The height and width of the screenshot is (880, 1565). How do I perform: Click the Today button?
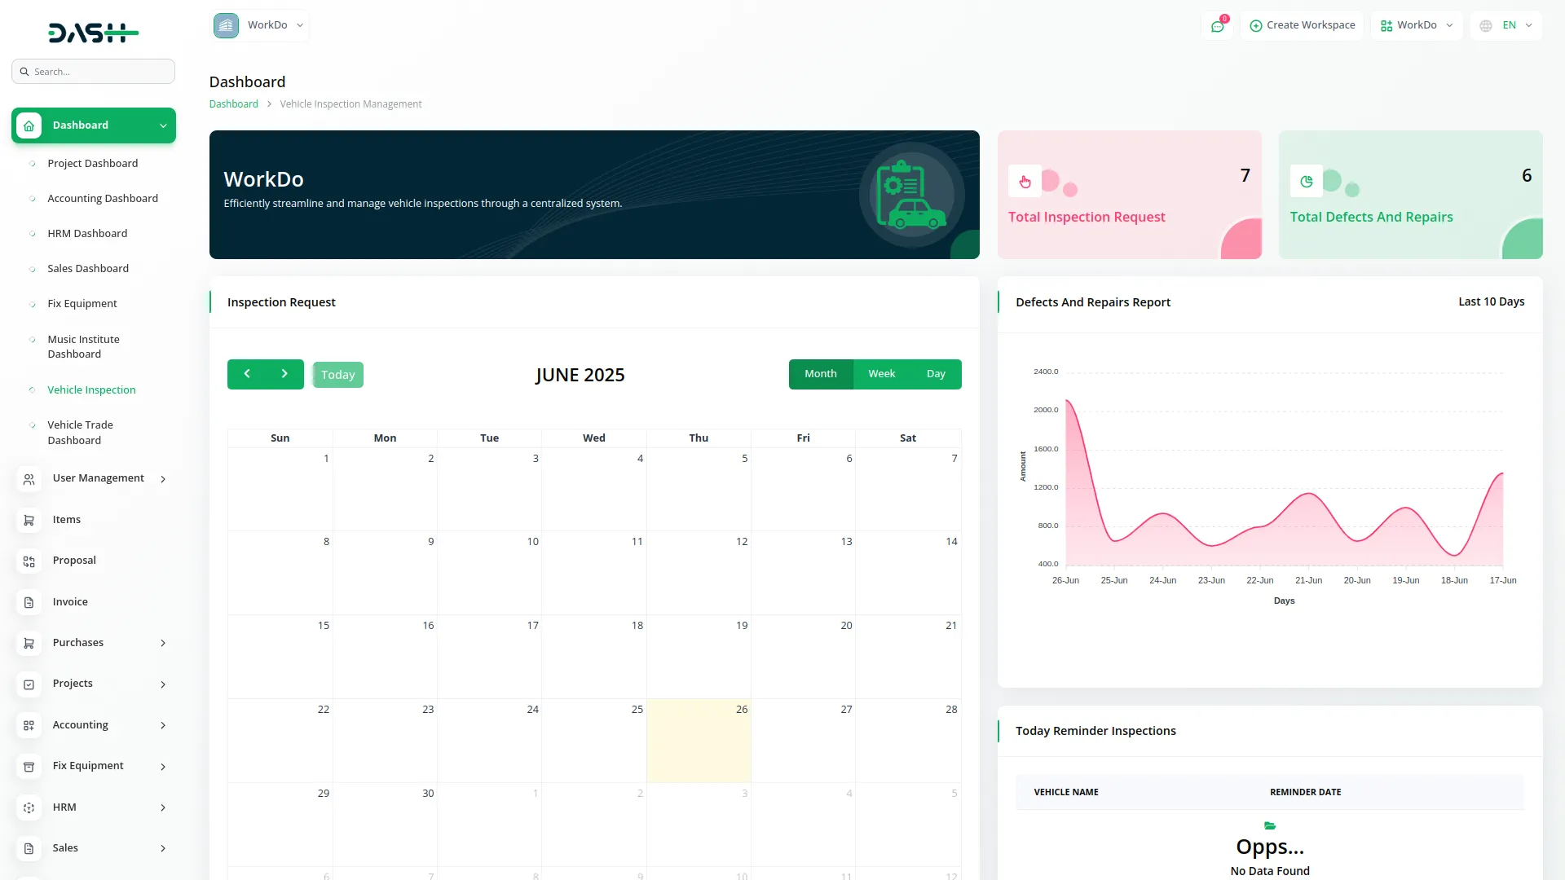337,375
